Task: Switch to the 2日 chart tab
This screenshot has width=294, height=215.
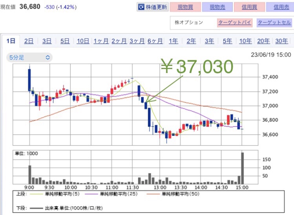Action: pos(29,41)
